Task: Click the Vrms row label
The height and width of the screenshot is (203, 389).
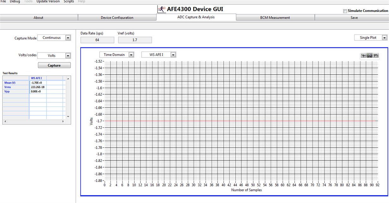Action: point(16,87)
